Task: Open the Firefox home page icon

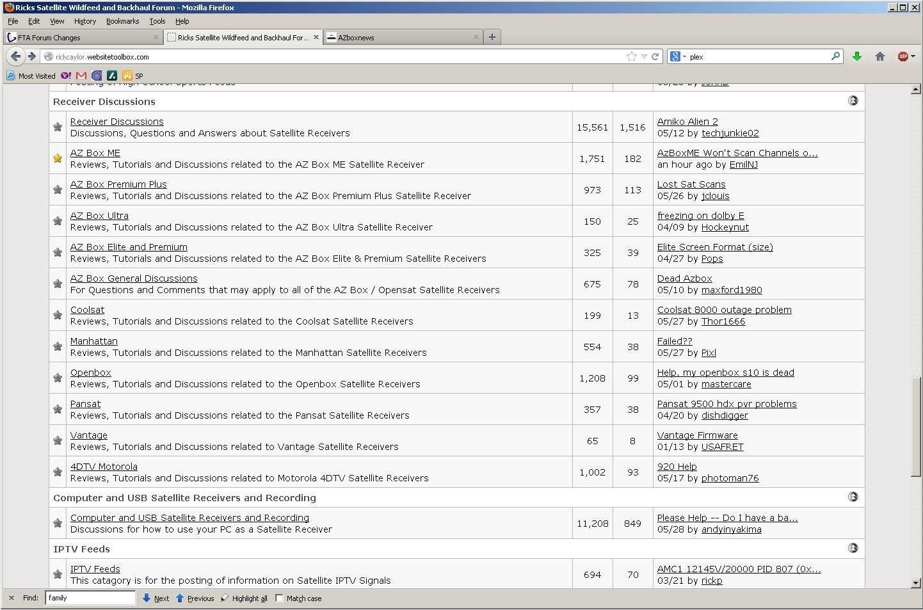Action: (880, 56)
